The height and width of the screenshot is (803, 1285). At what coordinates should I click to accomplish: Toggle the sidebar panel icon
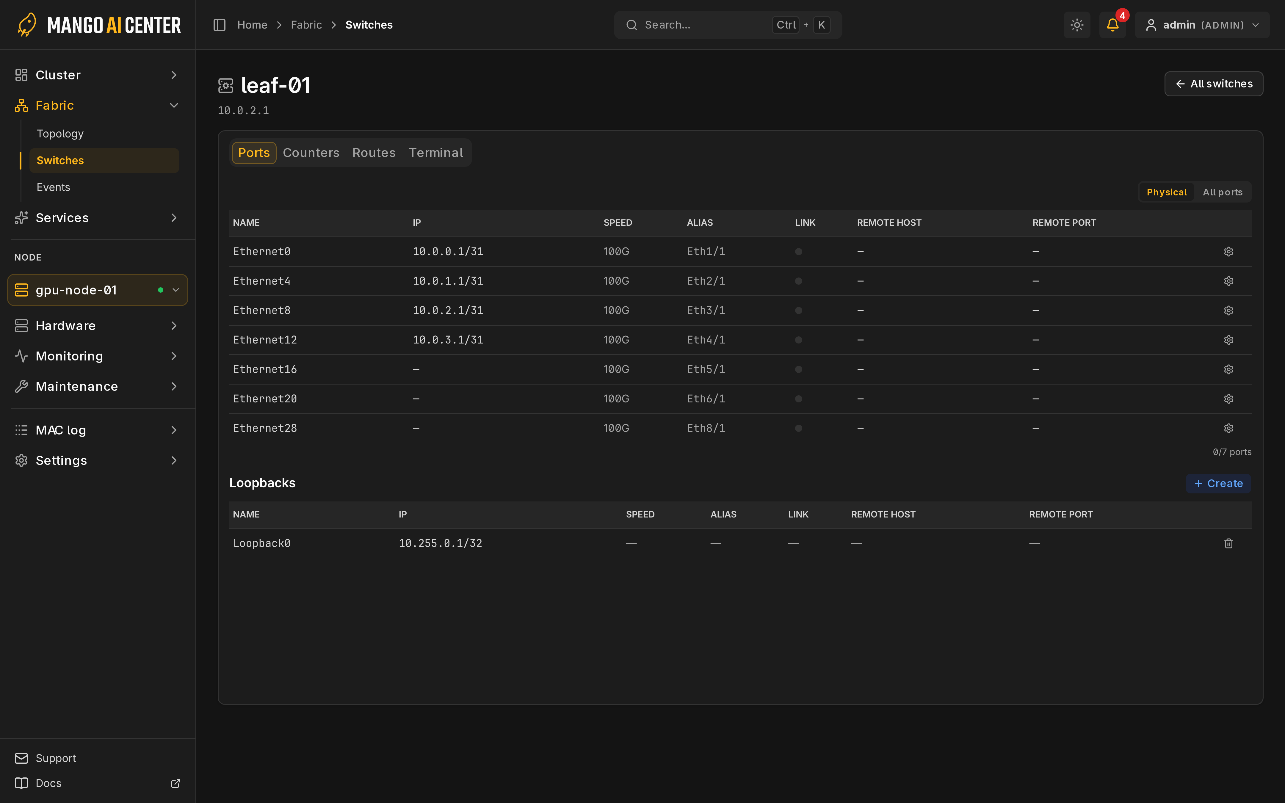(219, 25)
